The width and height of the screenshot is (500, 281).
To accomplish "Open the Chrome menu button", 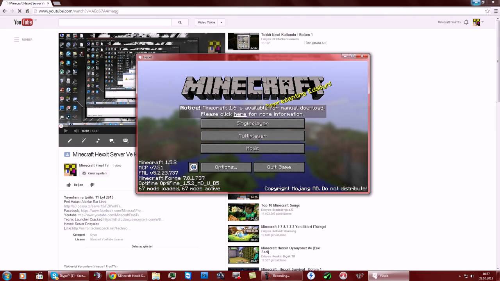I will [x=495, y=11].
